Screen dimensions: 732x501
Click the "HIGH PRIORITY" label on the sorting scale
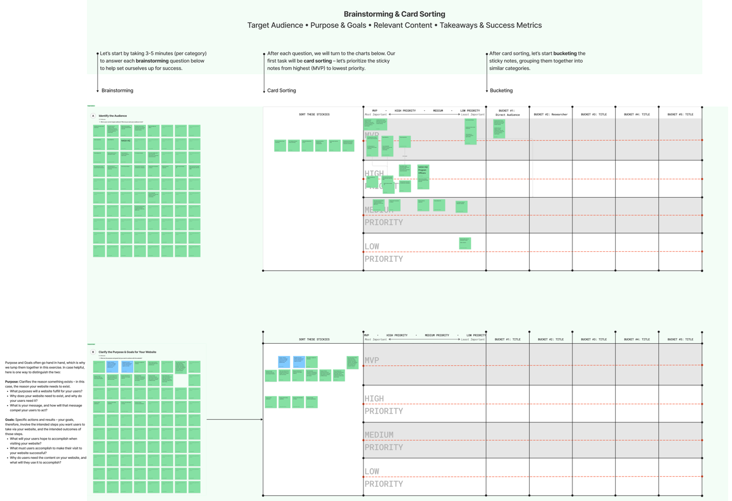click(x=405, y=111)
